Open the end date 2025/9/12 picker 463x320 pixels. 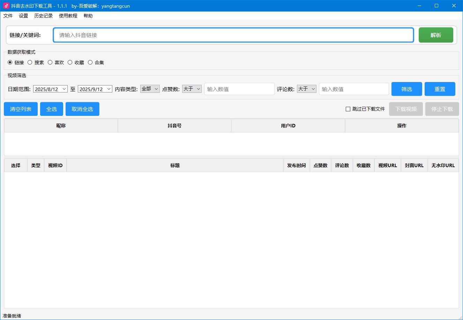tap(95, 89)
